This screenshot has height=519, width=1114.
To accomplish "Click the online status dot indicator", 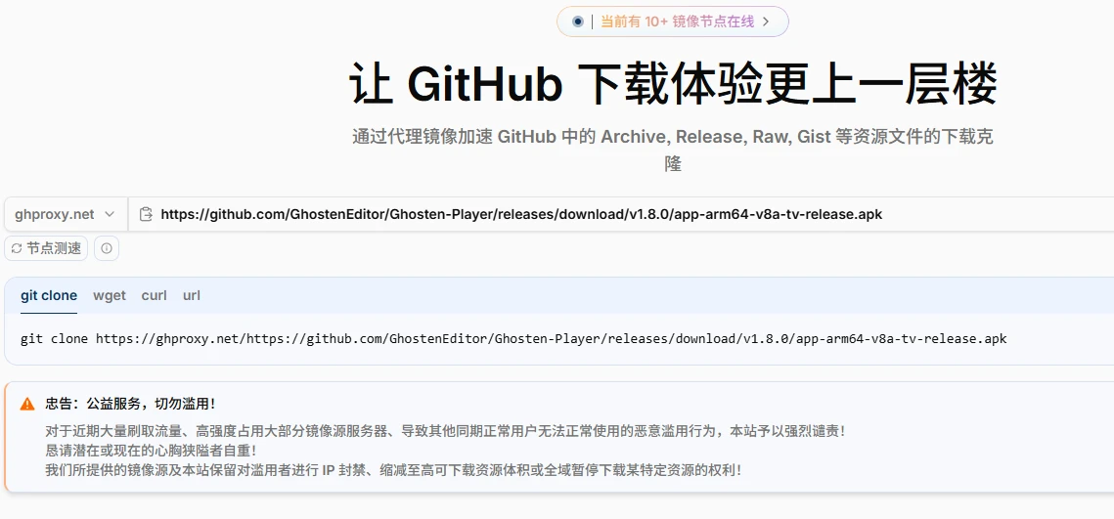I will point(578,22).
